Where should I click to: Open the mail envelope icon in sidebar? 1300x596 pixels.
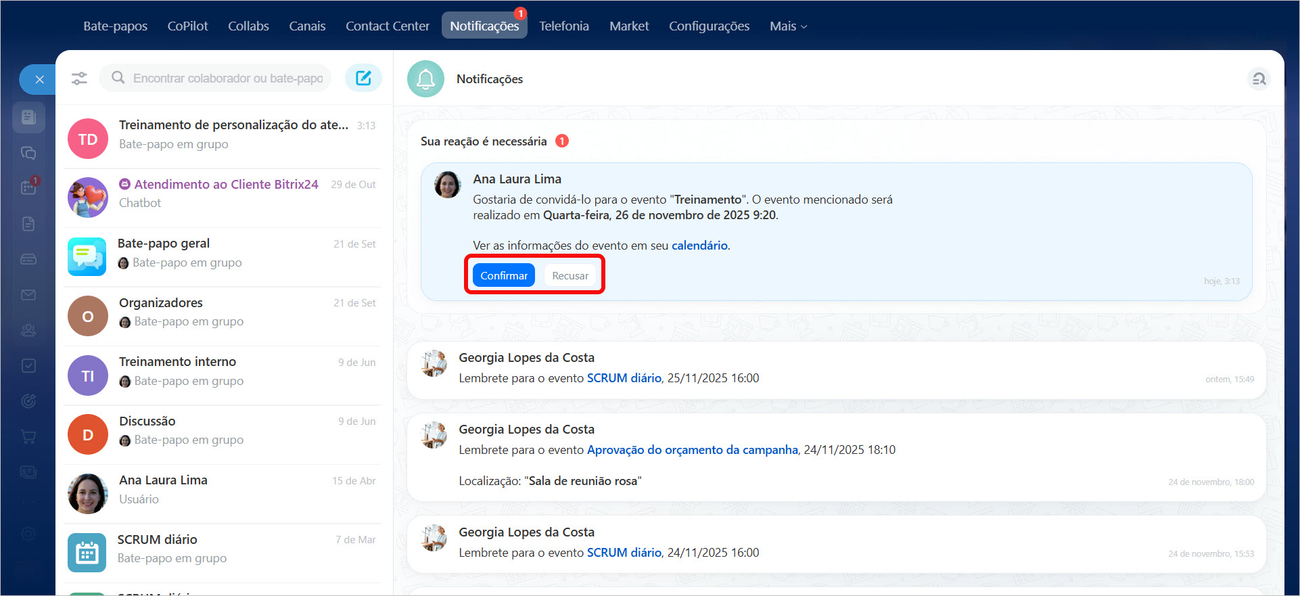(28, 295)
